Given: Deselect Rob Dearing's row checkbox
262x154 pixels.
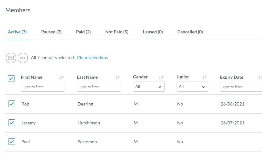Looking at the screenshot, I should point(12,104).
